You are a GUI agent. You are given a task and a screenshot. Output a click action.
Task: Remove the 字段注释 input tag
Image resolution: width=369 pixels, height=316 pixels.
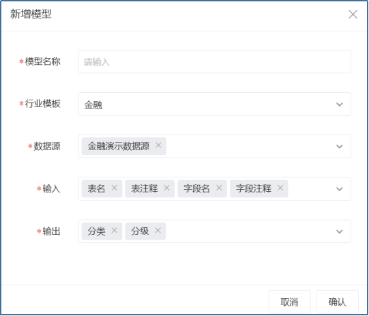280,188
